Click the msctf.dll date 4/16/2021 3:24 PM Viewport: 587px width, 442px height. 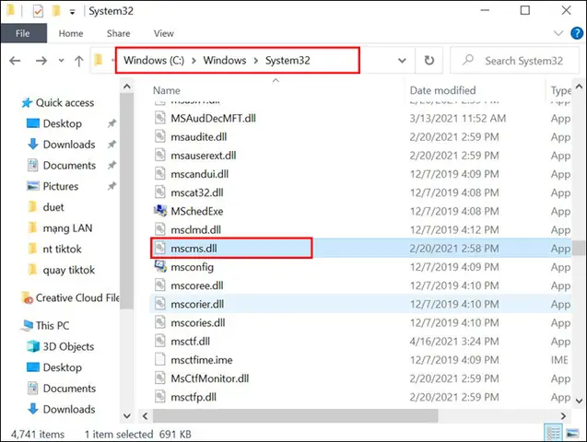pos(454,341)
